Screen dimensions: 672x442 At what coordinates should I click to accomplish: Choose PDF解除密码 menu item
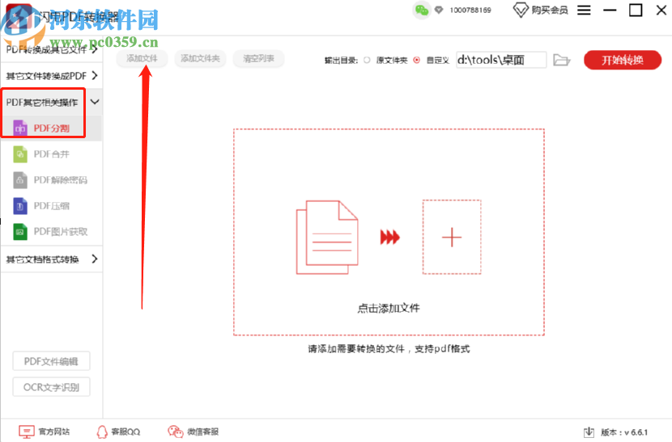pyautogui.click(x=52, y=179)
